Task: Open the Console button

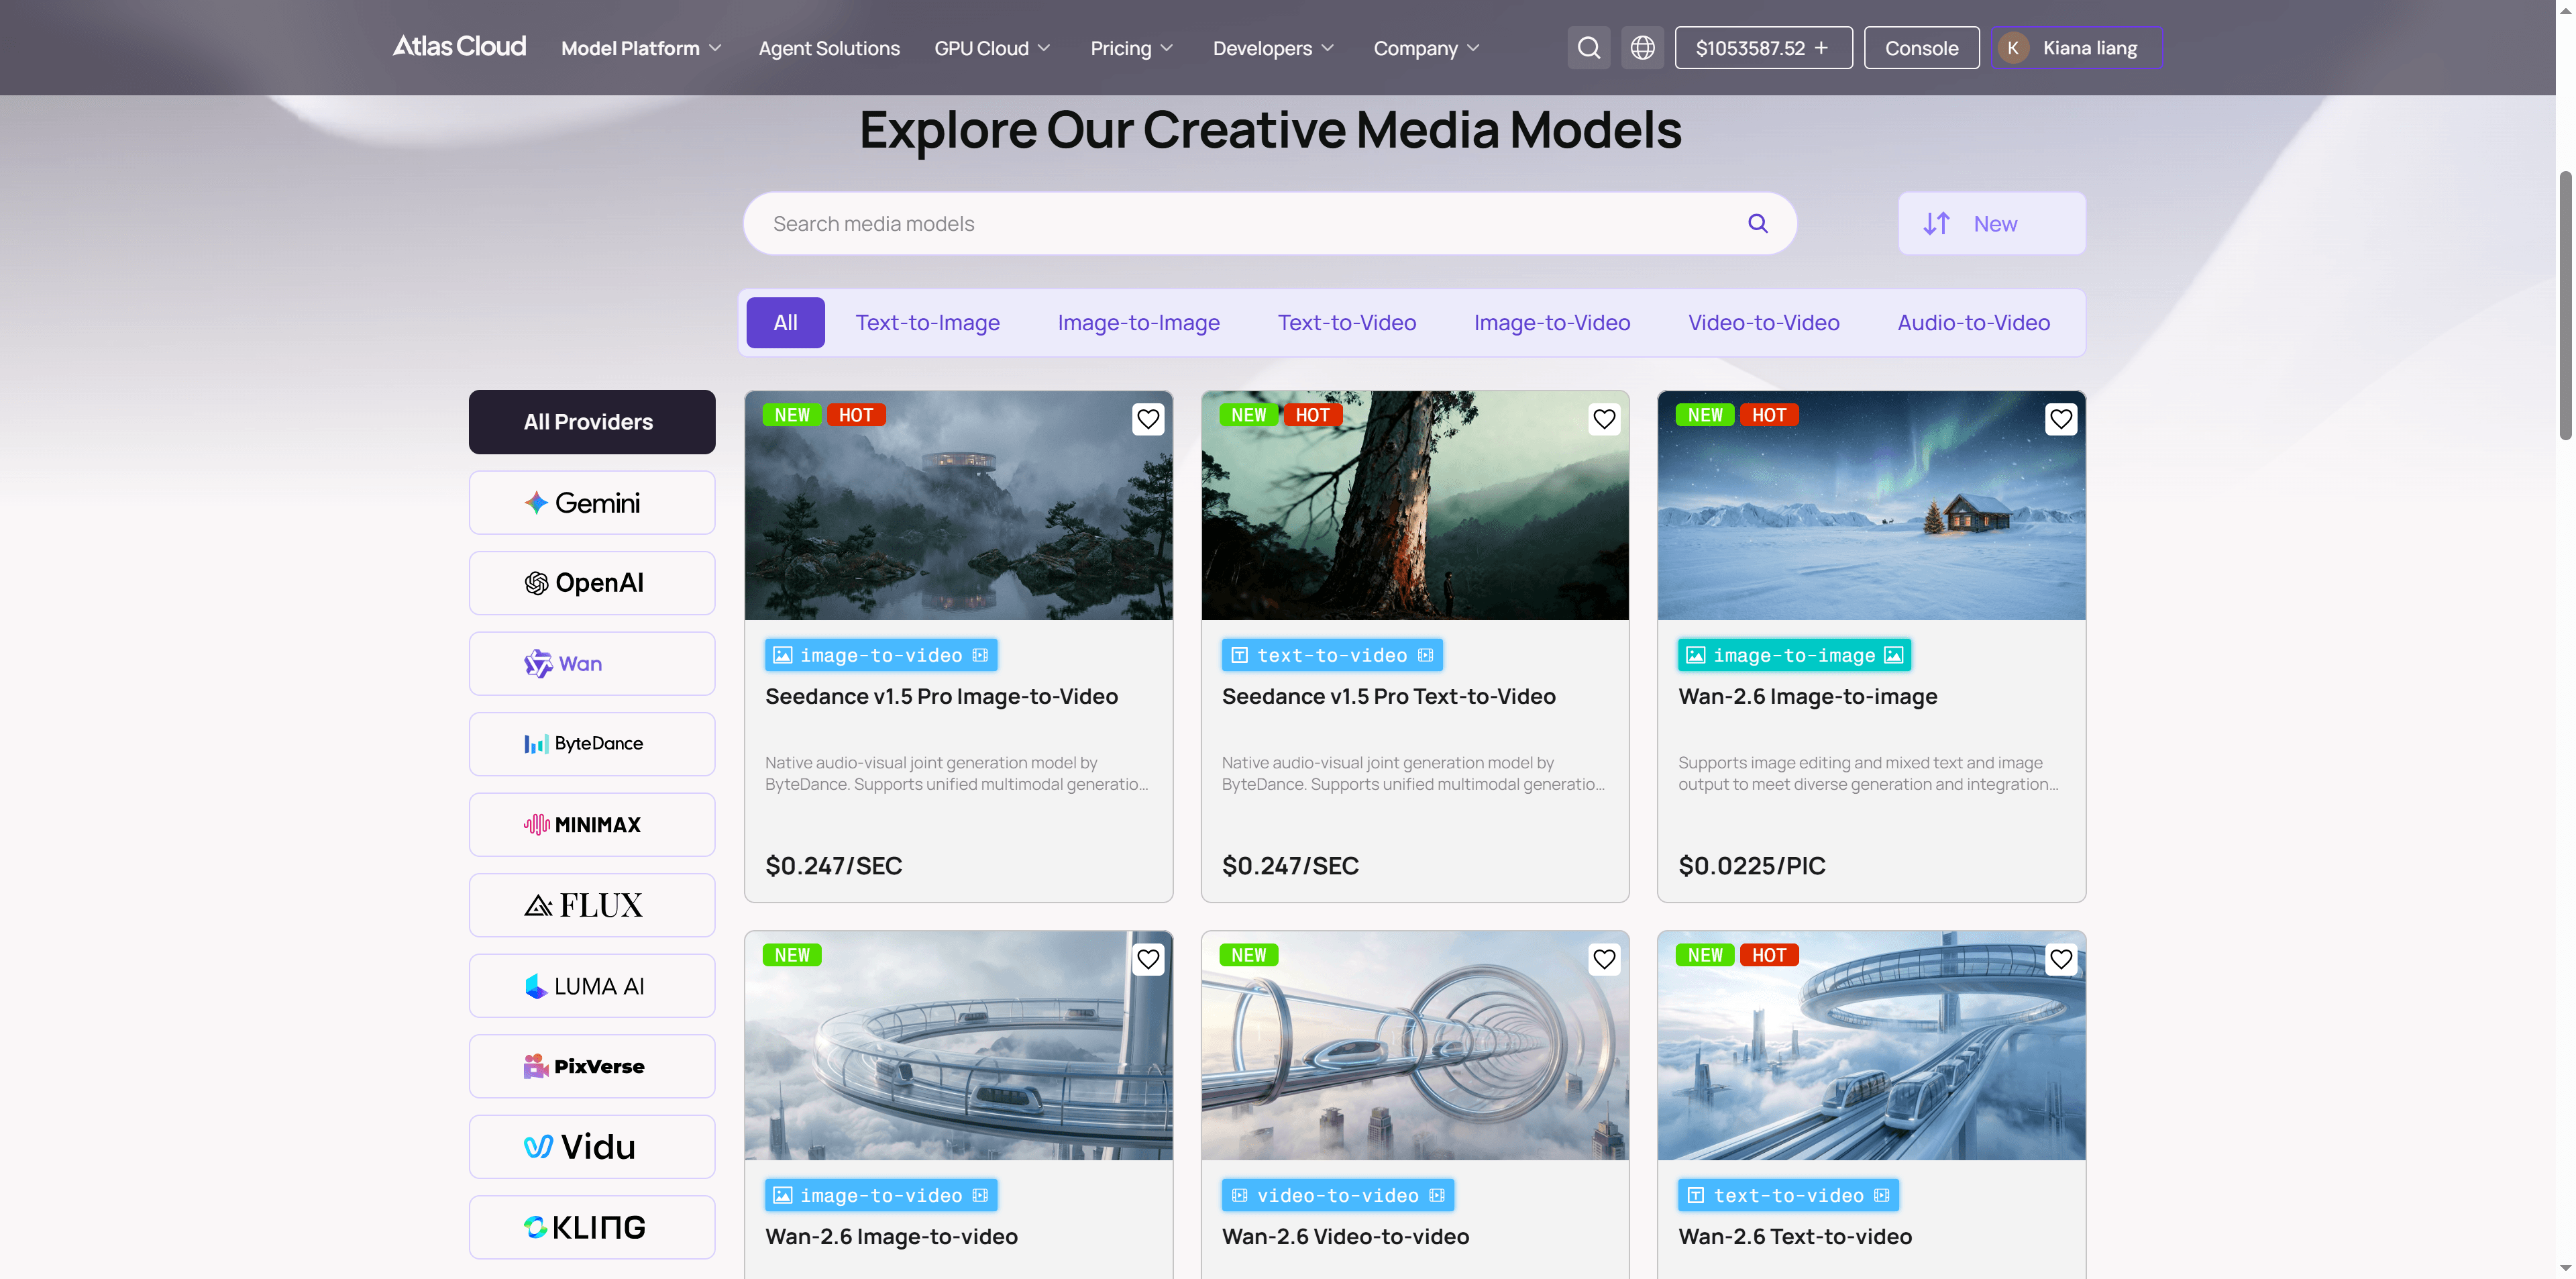Action: click(1921, 48)
